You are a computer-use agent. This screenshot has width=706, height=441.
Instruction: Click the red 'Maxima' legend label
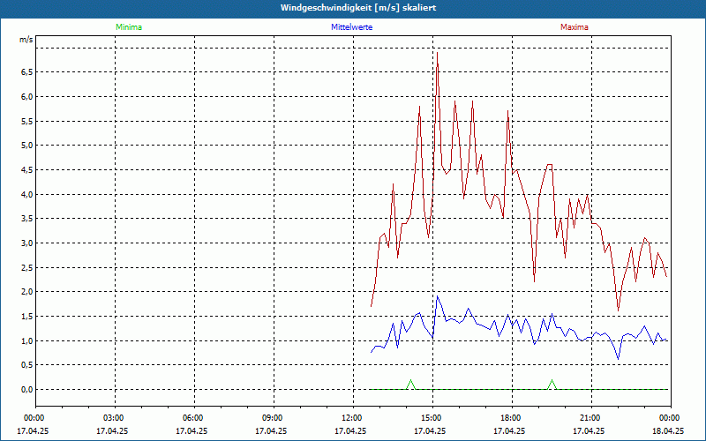tap(575, 27)
